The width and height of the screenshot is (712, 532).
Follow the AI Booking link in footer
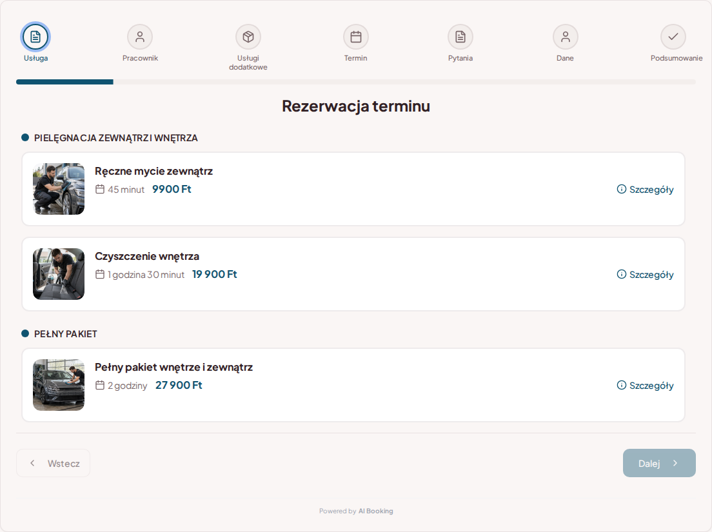375,511
